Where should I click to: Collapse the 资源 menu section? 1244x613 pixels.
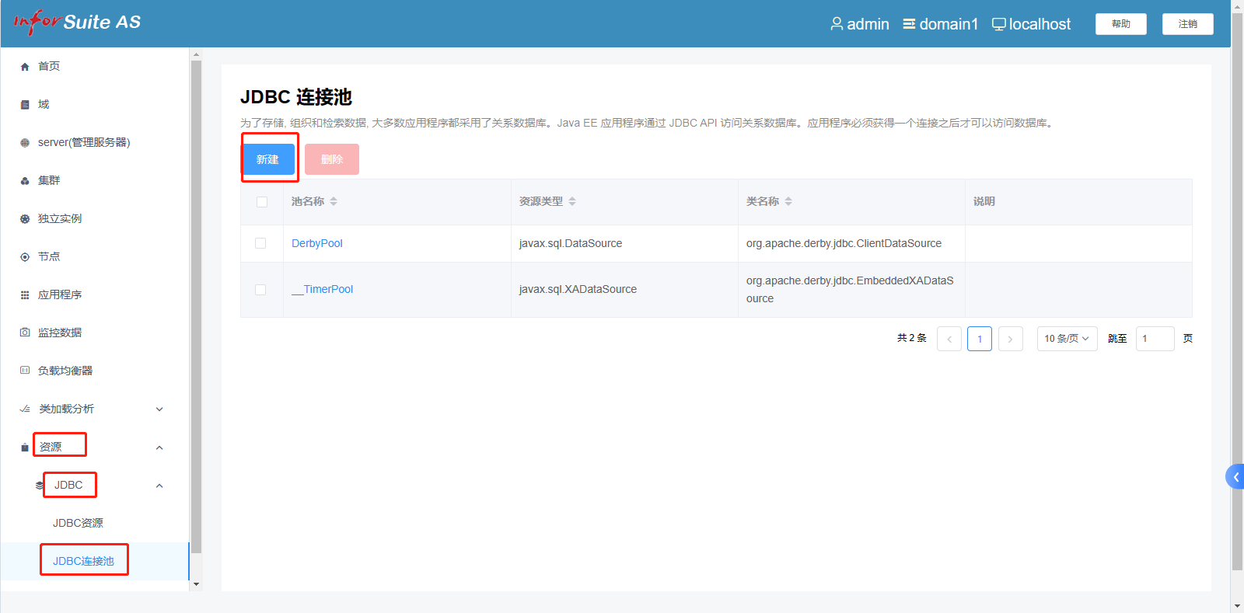pyautogui.click(x=159, y=448)
